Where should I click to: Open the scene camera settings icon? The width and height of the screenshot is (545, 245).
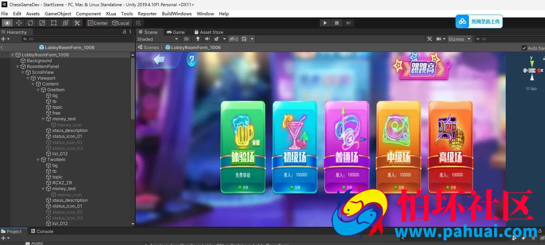(439, 39)
